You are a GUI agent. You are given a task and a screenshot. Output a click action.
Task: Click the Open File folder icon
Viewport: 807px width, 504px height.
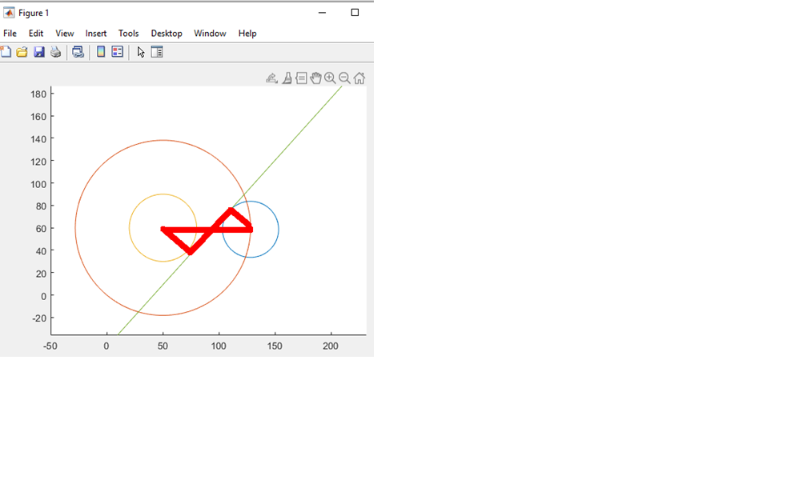click(22, 52)
